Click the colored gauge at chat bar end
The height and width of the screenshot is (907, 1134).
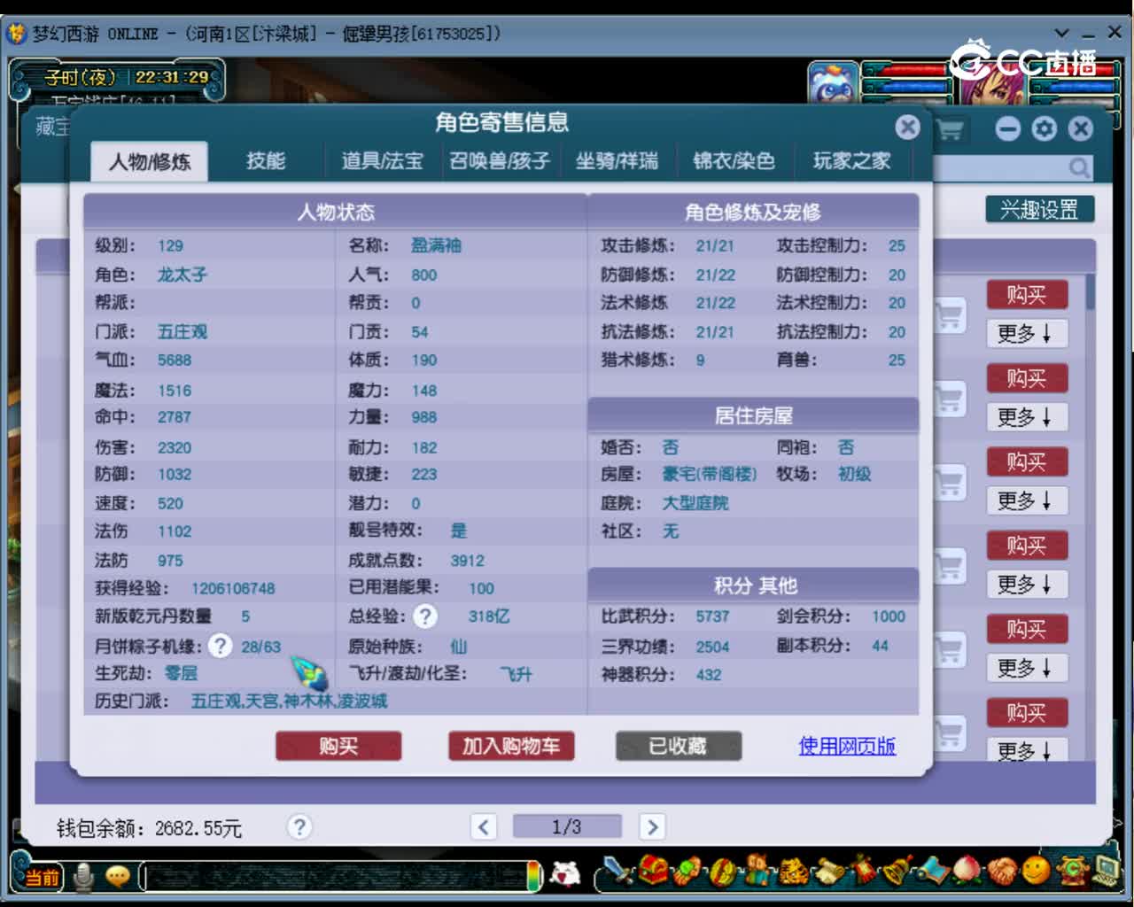coord(534,876)
